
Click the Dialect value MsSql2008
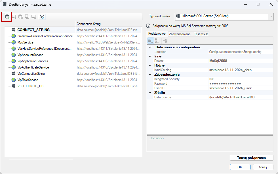(218, 61)
